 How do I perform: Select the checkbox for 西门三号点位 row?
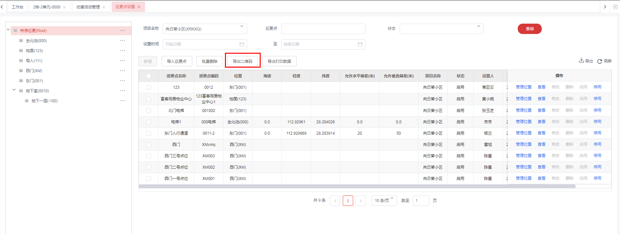149,156
